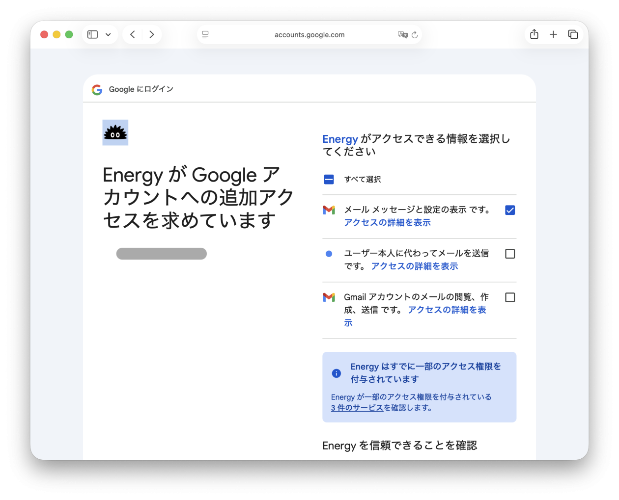
Task: Check the Gmail アカウントのメールの閲覧 checkbox
Action: pyautogui.click(x=510, y=297)
